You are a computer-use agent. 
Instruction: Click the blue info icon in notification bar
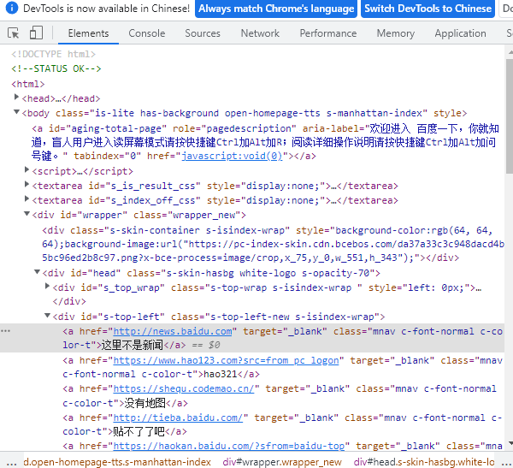click(12, 8)
